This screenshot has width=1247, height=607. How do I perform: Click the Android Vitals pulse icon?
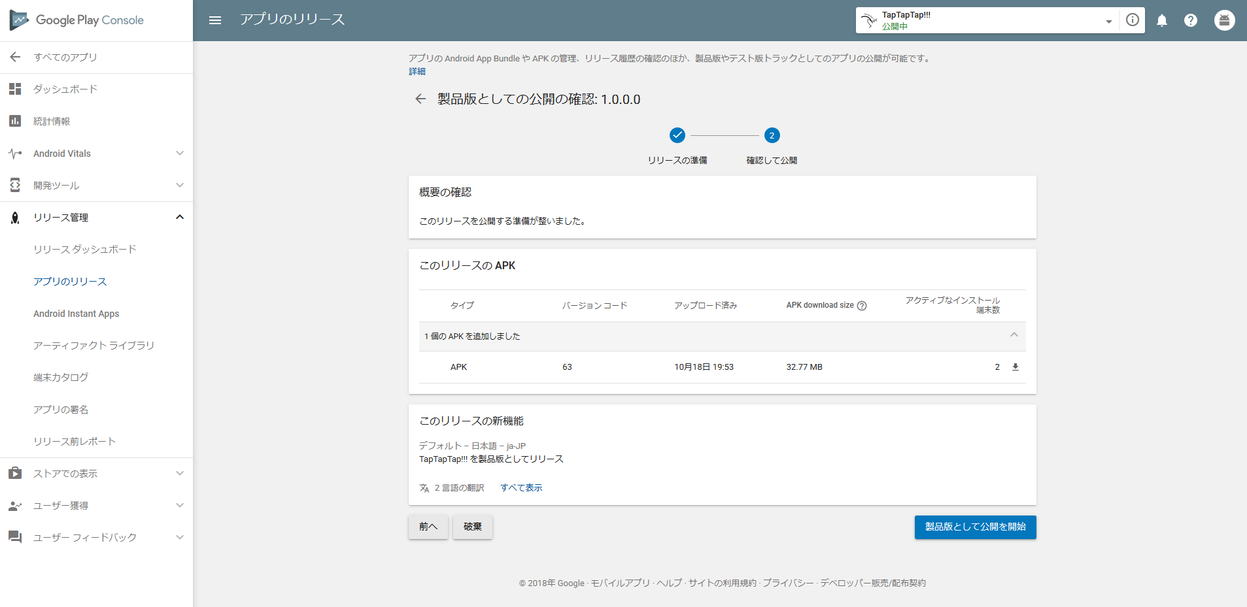[15, 154]
